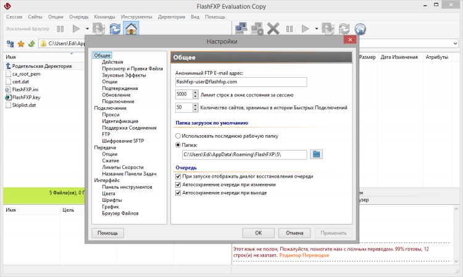Open the Очередь menu

[79, 17]
